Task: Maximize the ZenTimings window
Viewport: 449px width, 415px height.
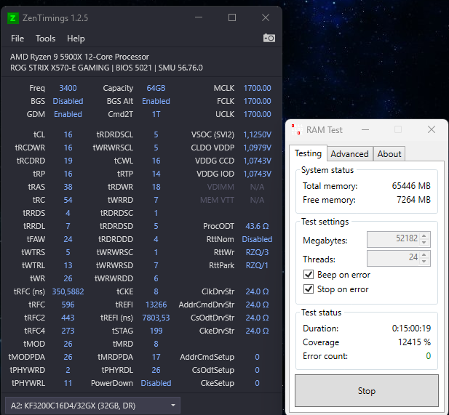Action: click(x=232, y=17)
